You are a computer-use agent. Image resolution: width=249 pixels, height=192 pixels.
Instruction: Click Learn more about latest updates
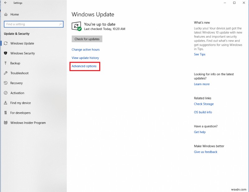click(x=202, y=84)
